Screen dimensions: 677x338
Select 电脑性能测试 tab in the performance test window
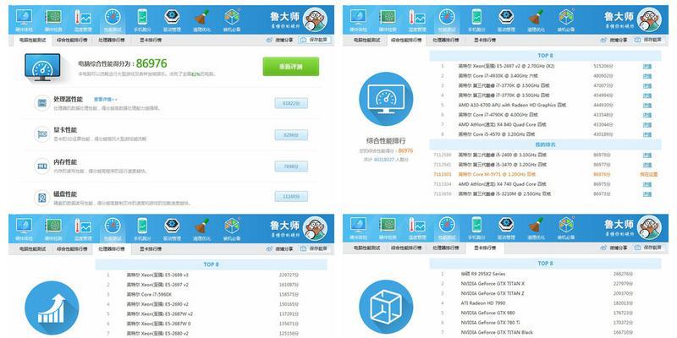pyautogui.click(x=33, y=40)
